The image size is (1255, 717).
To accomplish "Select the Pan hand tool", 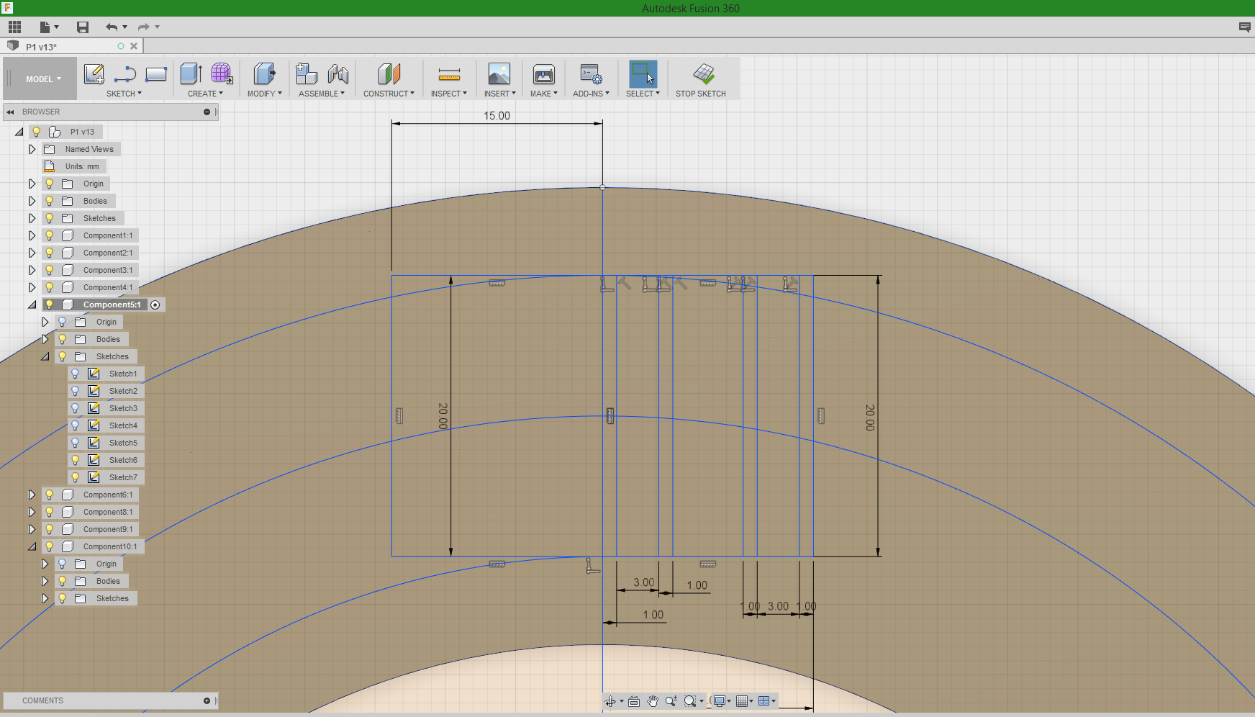I will 653,701.
